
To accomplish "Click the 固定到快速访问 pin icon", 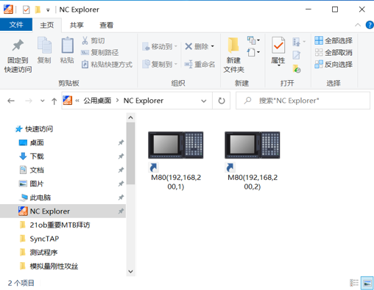I will 18,46.
